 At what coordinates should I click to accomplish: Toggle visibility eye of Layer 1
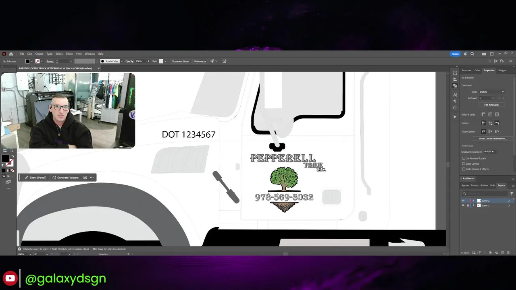pos(463,205)
